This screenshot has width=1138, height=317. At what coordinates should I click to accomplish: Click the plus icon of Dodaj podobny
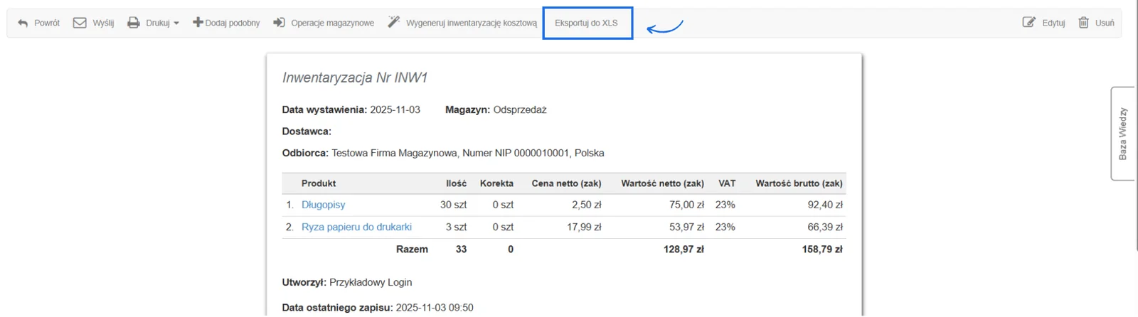coord(198,23)
